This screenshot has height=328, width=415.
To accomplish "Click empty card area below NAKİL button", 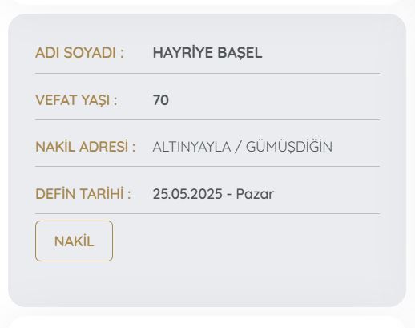I will point(207,283).
